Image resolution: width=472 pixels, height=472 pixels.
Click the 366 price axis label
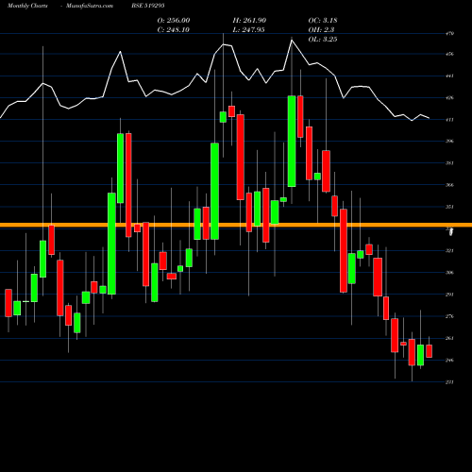coord(449,185)
